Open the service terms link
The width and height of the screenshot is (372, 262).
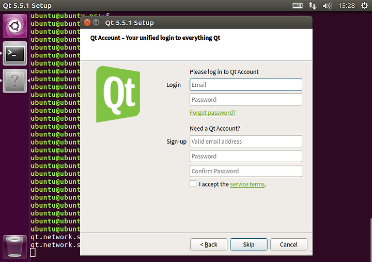[247, 184]
